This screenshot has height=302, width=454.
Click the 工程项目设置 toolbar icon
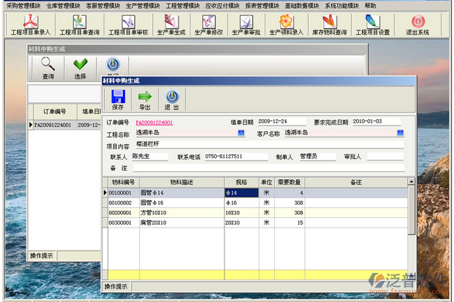tap(373, 24)
